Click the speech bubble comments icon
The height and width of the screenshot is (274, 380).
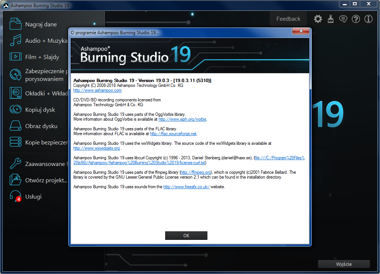[343, 19]
